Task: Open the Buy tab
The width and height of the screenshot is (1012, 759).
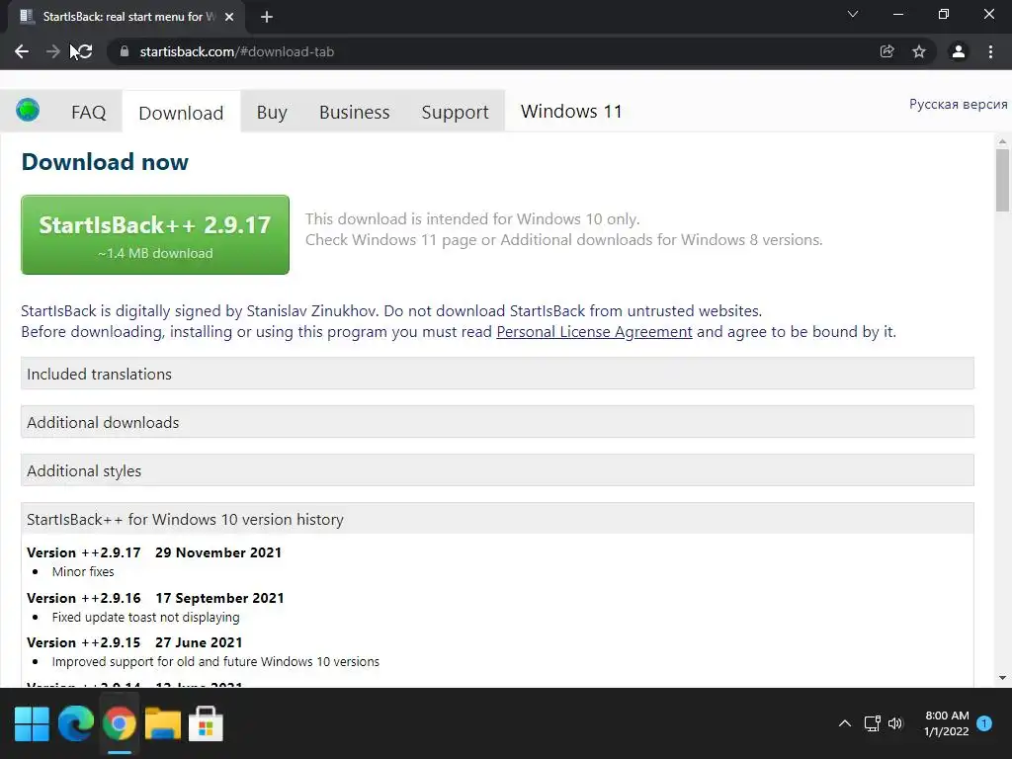Action: coord(272,113)
